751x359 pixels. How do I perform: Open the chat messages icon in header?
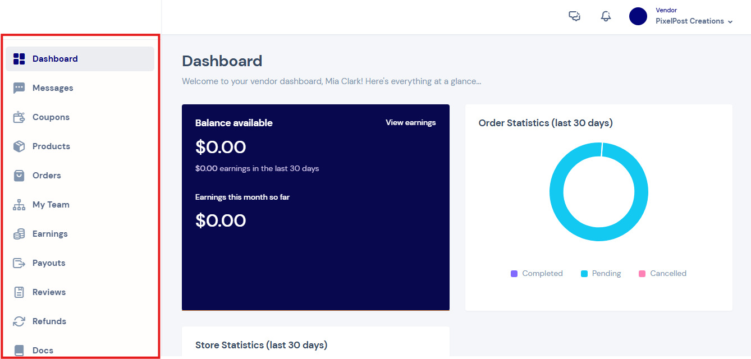click(x=574, y=16)
